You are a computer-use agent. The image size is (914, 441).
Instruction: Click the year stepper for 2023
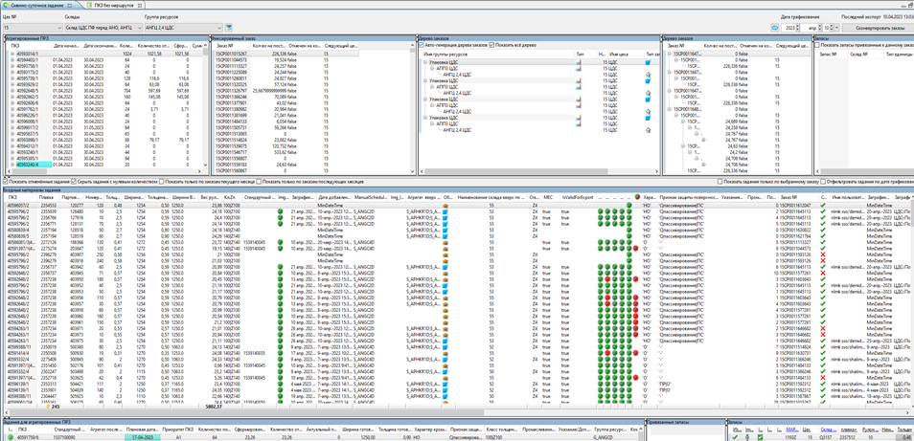point(799,28)
